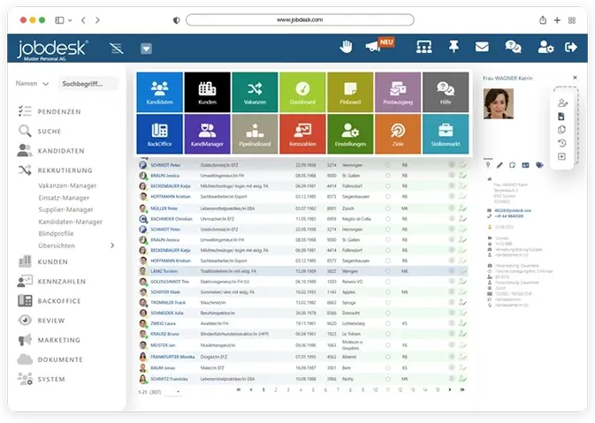Click the pin icon in the header
This screenshot has height=423, width=595.
coord(454,47)
